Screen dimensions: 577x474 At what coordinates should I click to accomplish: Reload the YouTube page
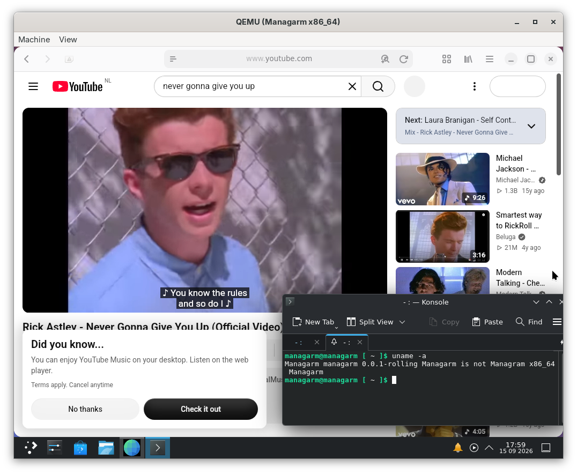(x=404, y=59)
